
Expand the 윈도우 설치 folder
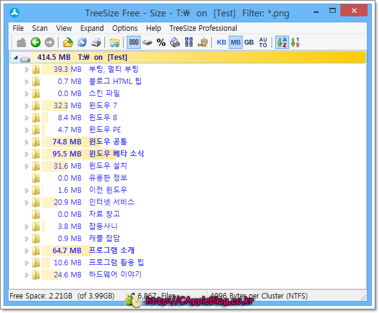click(27, 167)
